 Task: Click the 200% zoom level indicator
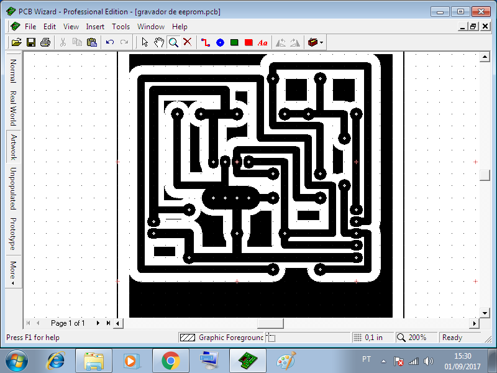point(416,338)
